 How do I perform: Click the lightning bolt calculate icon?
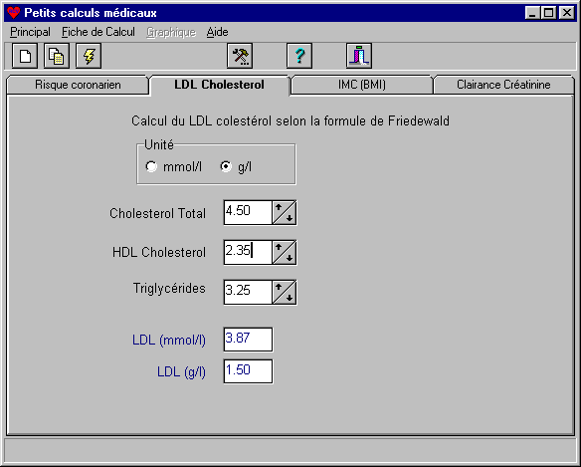click(x=89, y=56)
